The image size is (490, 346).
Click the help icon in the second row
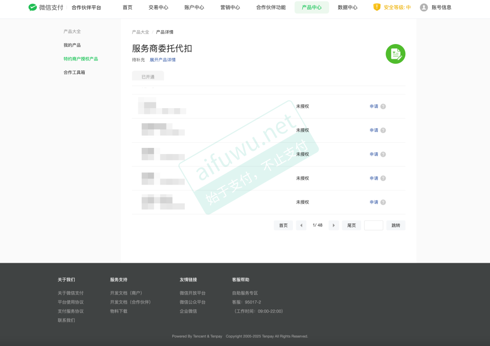coord(383,130)
